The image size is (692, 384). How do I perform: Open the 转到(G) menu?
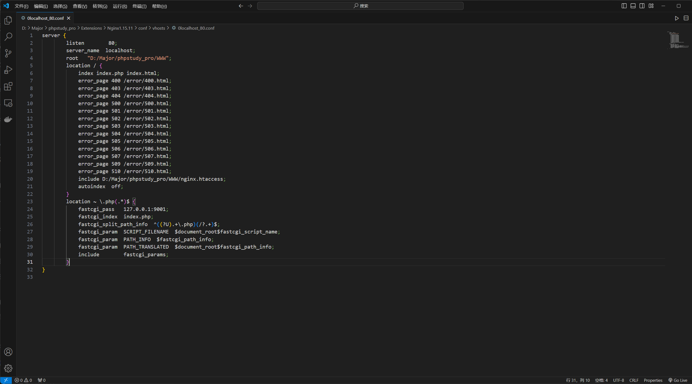click(100, 6)
